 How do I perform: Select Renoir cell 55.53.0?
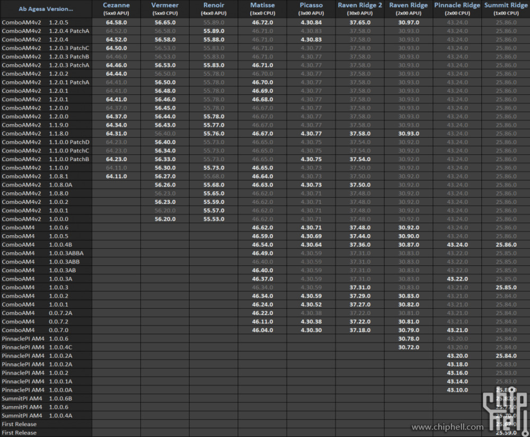214,219
